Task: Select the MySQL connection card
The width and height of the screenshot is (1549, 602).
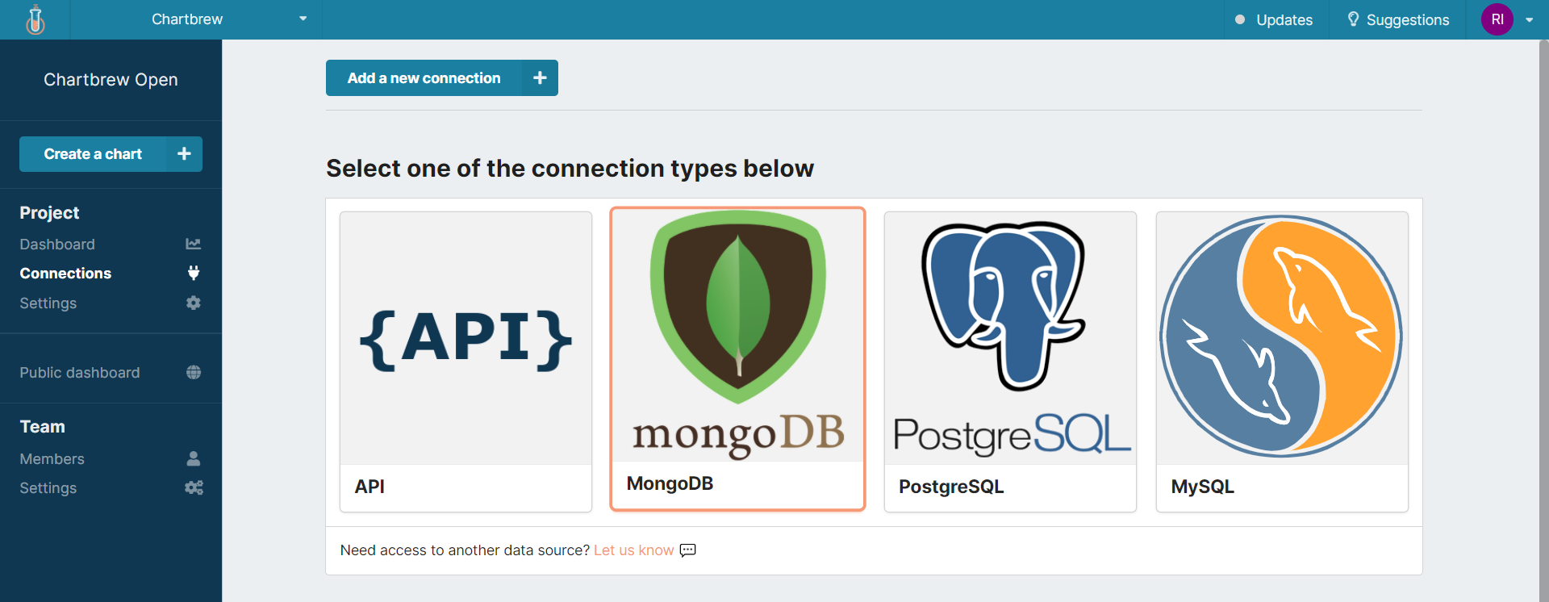Action: click(x=1282, y=362)
